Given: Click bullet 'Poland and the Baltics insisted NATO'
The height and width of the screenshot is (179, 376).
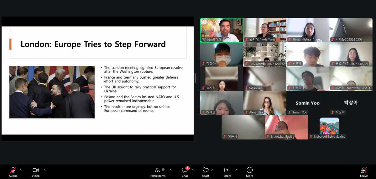Looking at the screenshot, I should click(142, 99).
